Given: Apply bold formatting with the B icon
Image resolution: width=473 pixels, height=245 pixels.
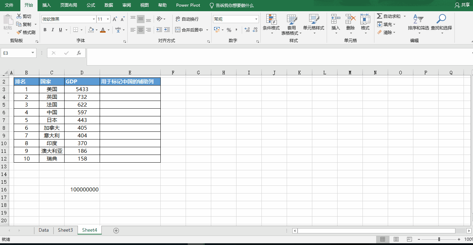Looking at the screenshot, I should coord(45,30).
